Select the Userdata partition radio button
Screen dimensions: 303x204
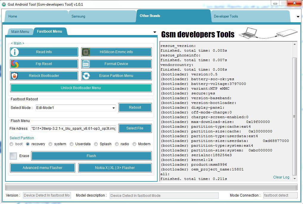(x=72, y=144)
